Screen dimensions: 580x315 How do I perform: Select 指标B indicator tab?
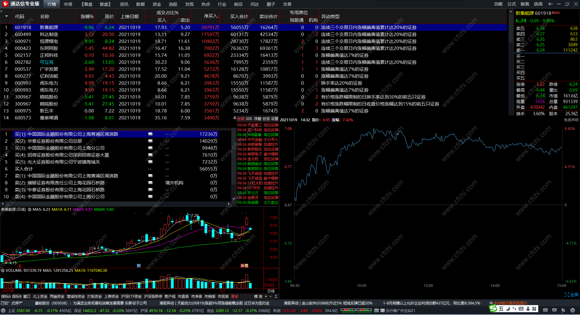(x=17, y=296)
